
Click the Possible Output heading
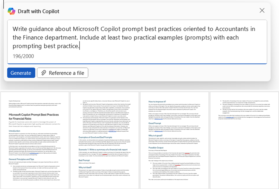pyautogui.click(x=156, y=147)
